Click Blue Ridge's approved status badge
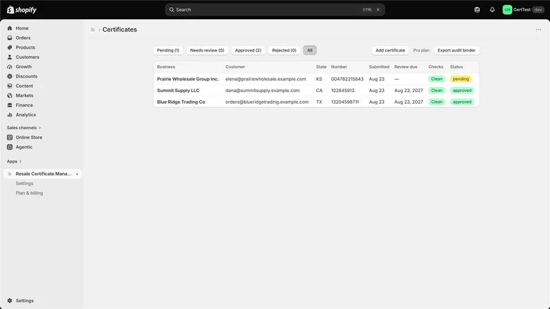The image size is (550, 309). click(462, 102)
